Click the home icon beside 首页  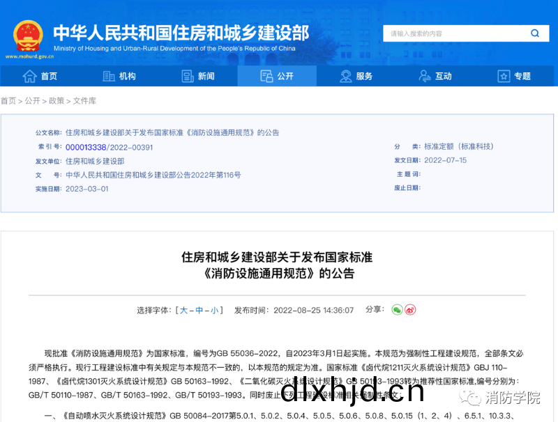(29, 76)
